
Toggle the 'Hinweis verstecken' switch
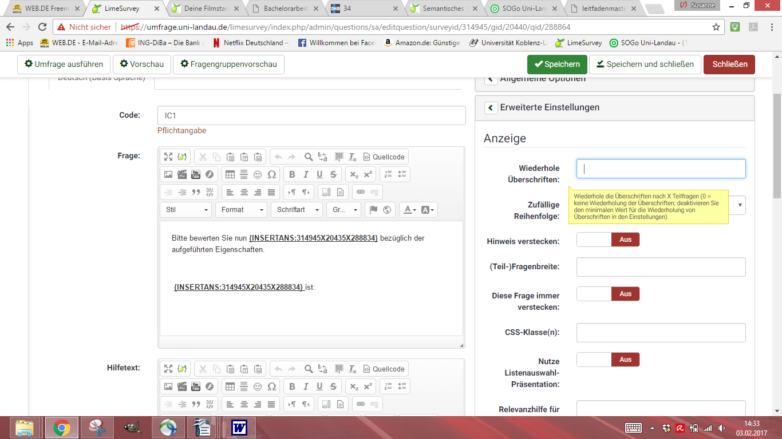point(607,240)
